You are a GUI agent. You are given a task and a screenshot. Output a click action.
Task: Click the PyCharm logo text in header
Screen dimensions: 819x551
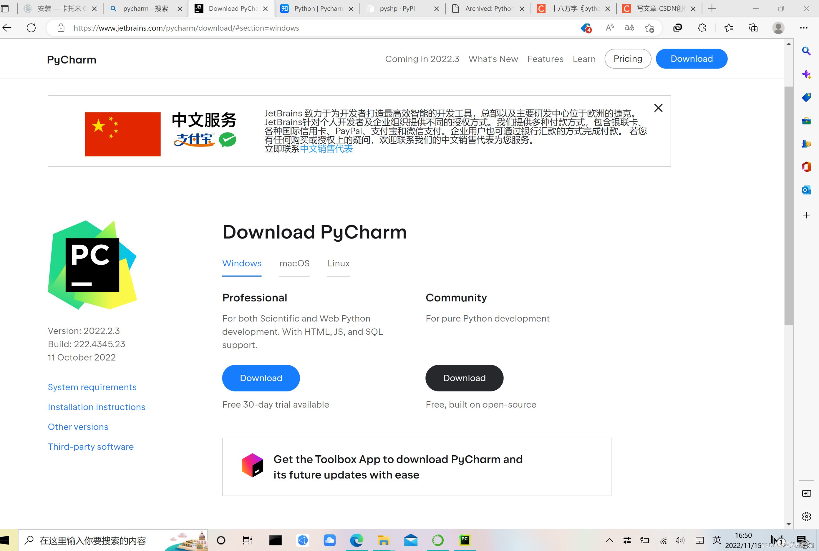click(71, 60)
